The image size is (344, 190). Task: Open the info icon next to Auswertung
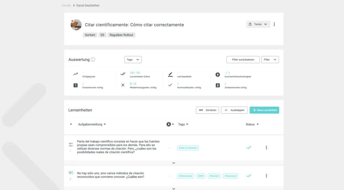pyautogui.click(x=93, y=60)
